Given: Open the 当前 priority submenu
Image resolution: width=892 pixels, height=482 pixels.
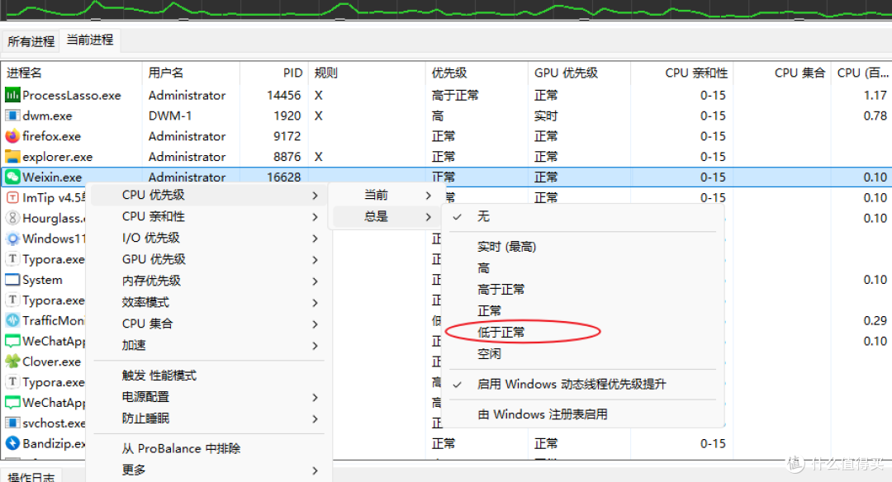Looking at the screenshot, I should pyautogui.click(x=385, y=195).
